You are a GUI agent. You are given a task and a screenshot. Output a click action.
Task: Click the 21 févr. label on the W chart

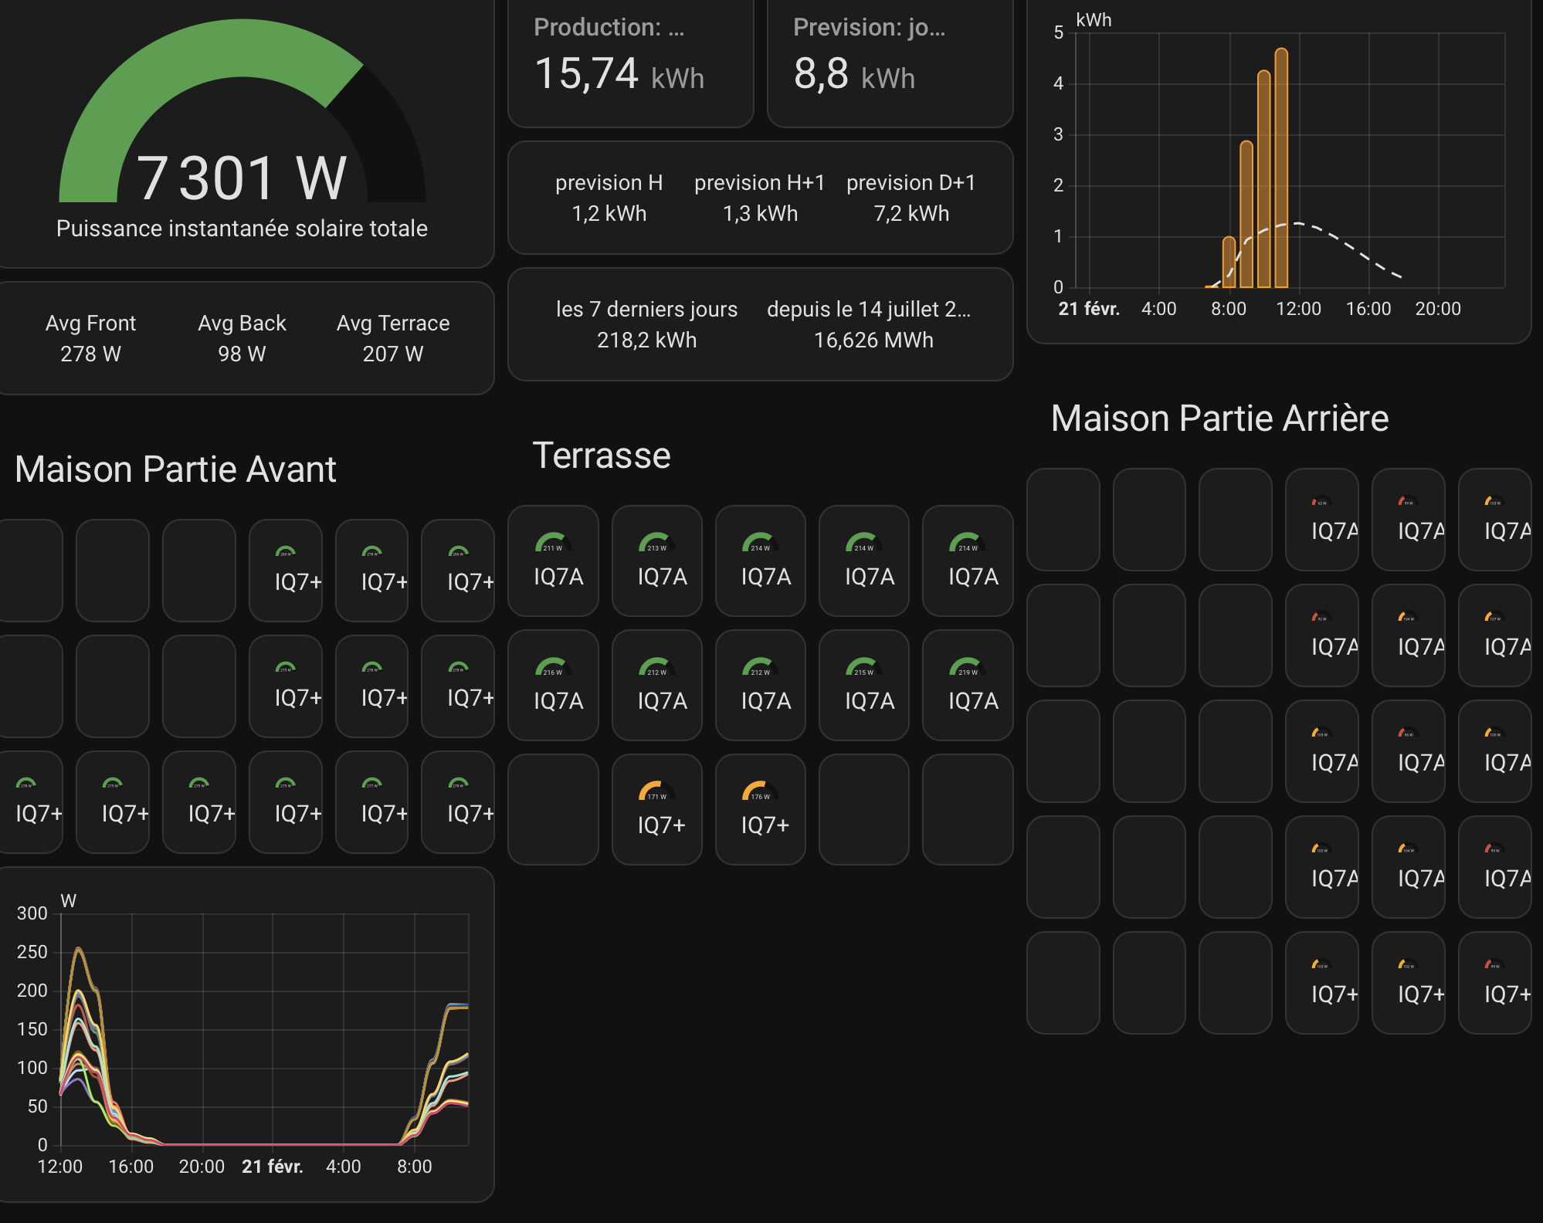pyautogui.click(x=272, y=1167)
